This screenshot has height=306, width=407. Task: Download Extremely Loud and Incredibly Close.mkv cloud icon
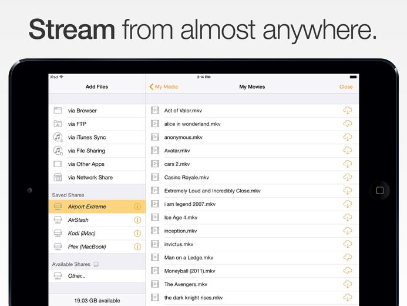pyautogui.click(x=348, y=191)
